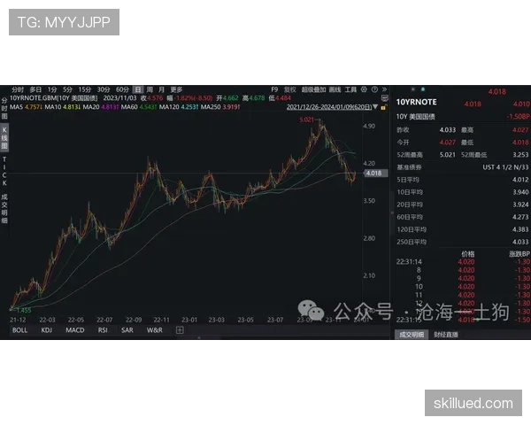The width and height of the screenshot is (531, 425).
Task: Click the 4.018 current price axis tag
Action: tap(374, 174)
